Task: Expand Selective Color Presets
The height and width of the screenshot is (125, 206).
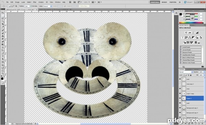Action: click(181, 62)
